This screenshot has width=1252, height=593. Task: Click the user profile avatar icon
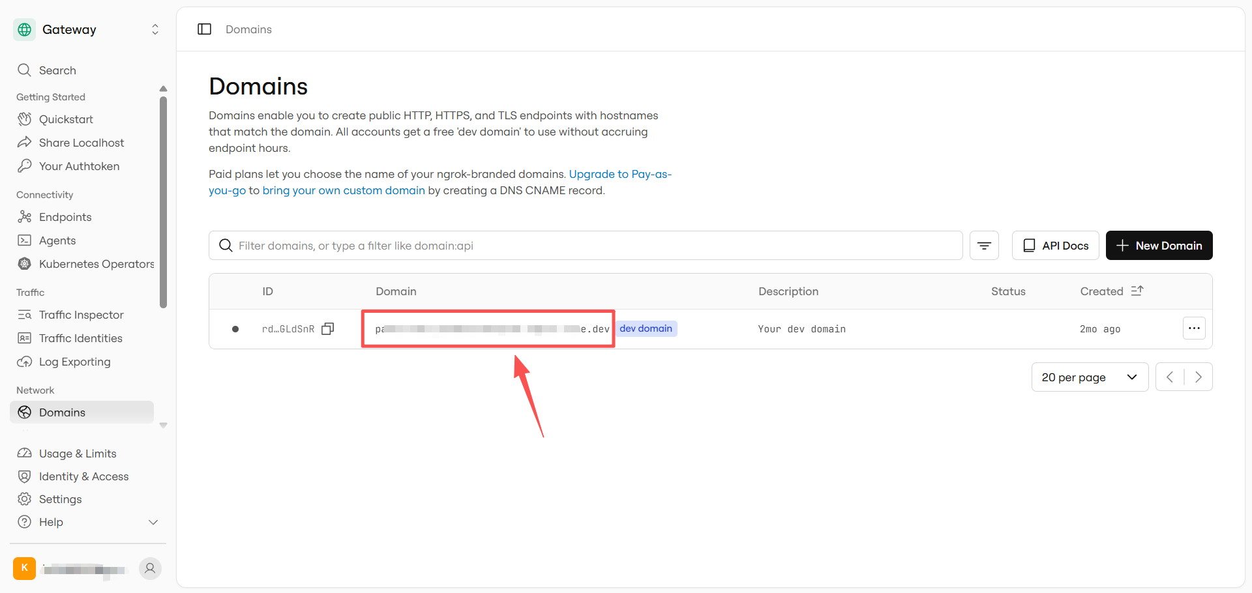150,568
